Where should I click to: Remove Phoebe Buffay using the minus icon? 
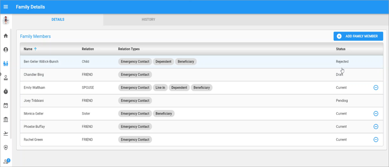376,127
